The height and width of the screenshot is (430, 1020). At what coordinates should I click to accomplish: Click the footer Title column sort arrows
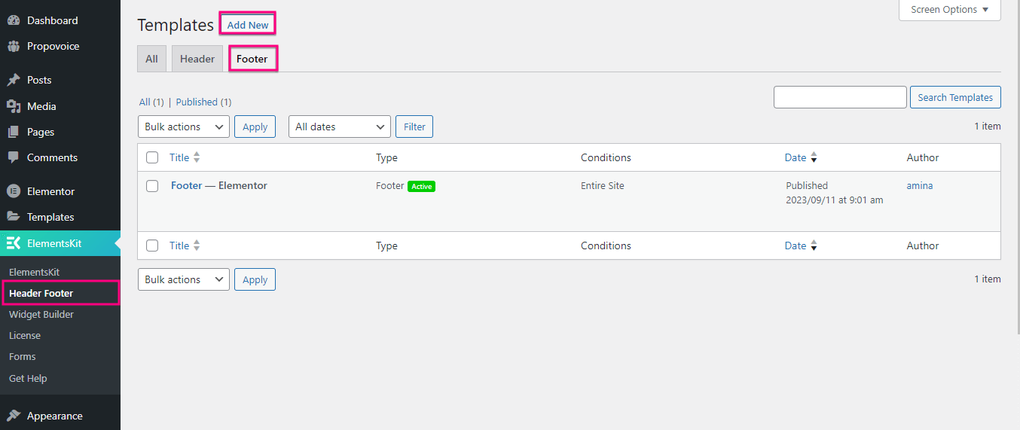click(197, 245)
